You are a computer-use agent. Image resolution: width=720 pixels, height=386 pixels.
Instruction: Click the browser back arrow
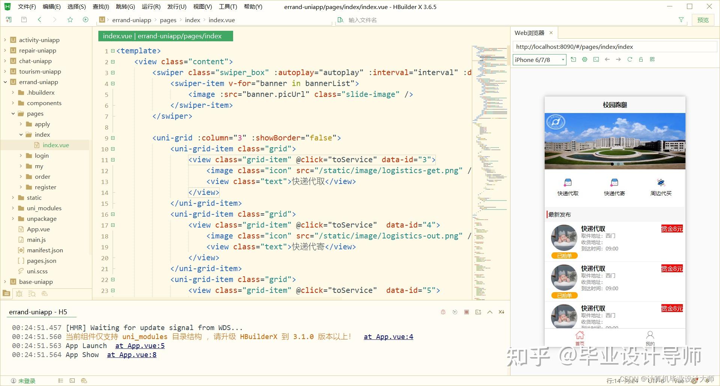(x=607, y=59)
